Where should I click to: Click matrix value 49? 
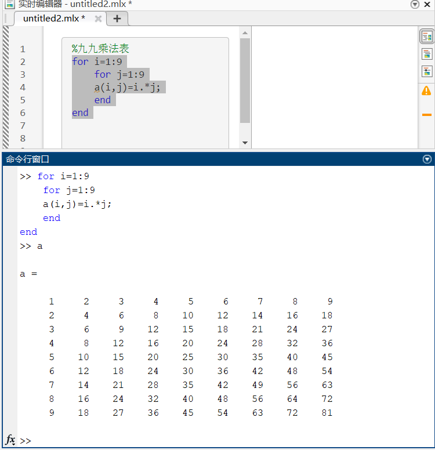pos(258,385)
